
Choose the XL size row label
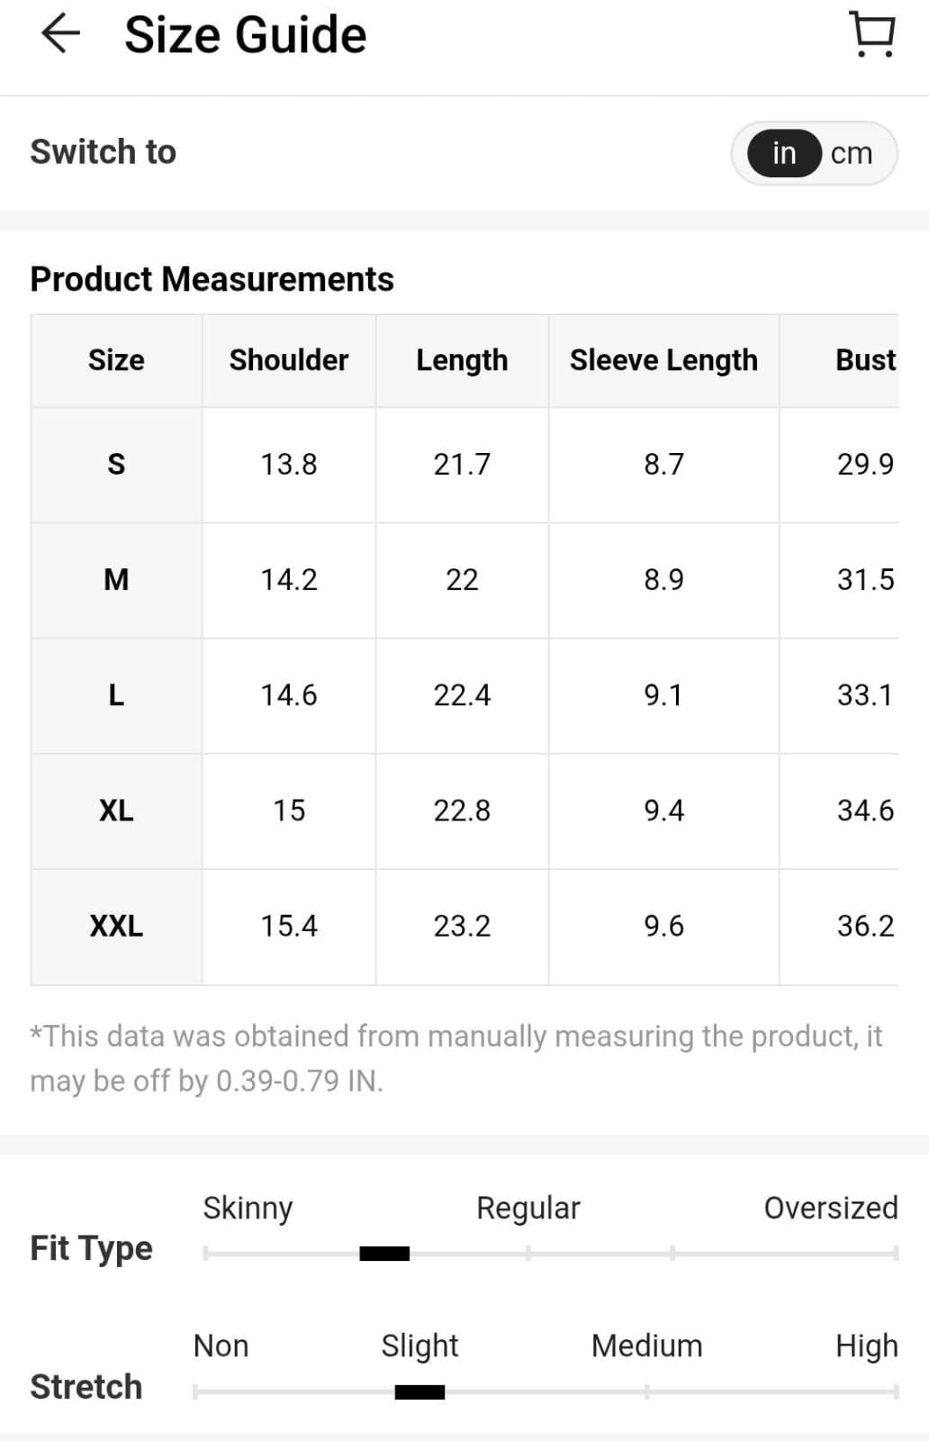point(116,811)
